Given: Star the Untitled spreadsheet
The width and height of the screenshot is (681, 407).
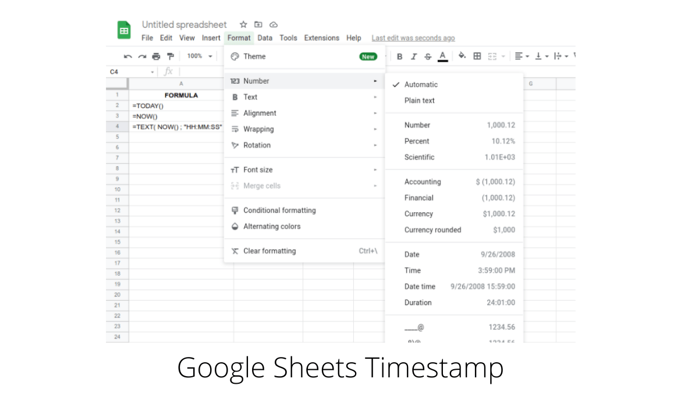Looking at the screenshot, I should pos(243,24).
